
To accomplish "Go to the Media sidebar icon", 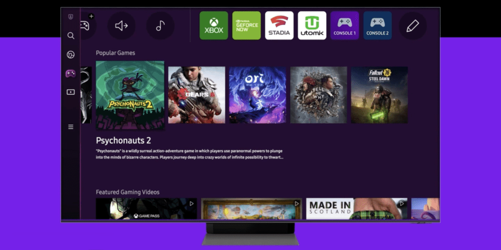I will click(x=71, y=92).
